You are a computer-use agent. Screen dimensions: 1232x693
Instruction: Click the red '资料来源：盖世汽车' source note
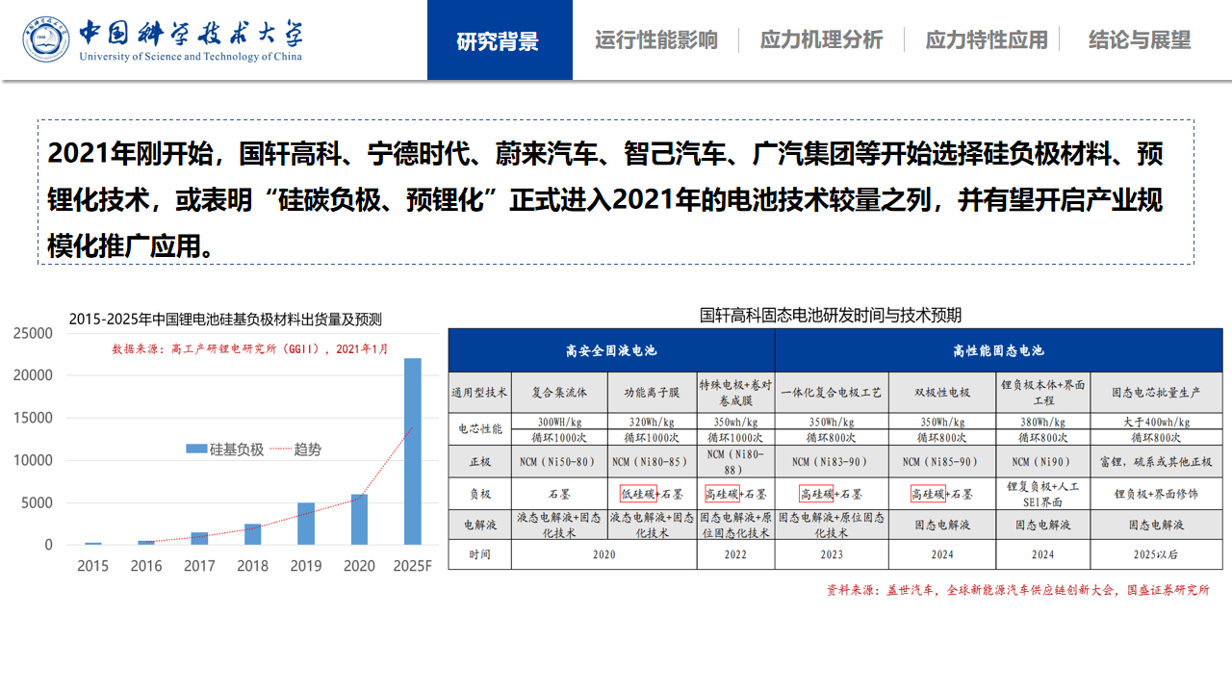tap(1017, 590)
